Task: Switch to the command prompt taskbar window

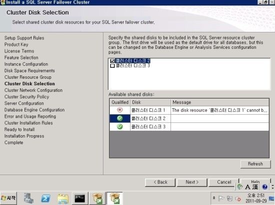Action: click(80, 199)
